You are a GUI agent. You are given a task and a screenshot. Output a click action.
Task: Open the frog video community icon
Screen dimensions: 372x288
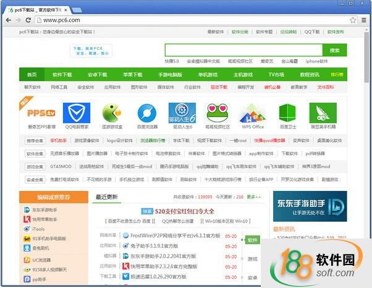point(218,113)
